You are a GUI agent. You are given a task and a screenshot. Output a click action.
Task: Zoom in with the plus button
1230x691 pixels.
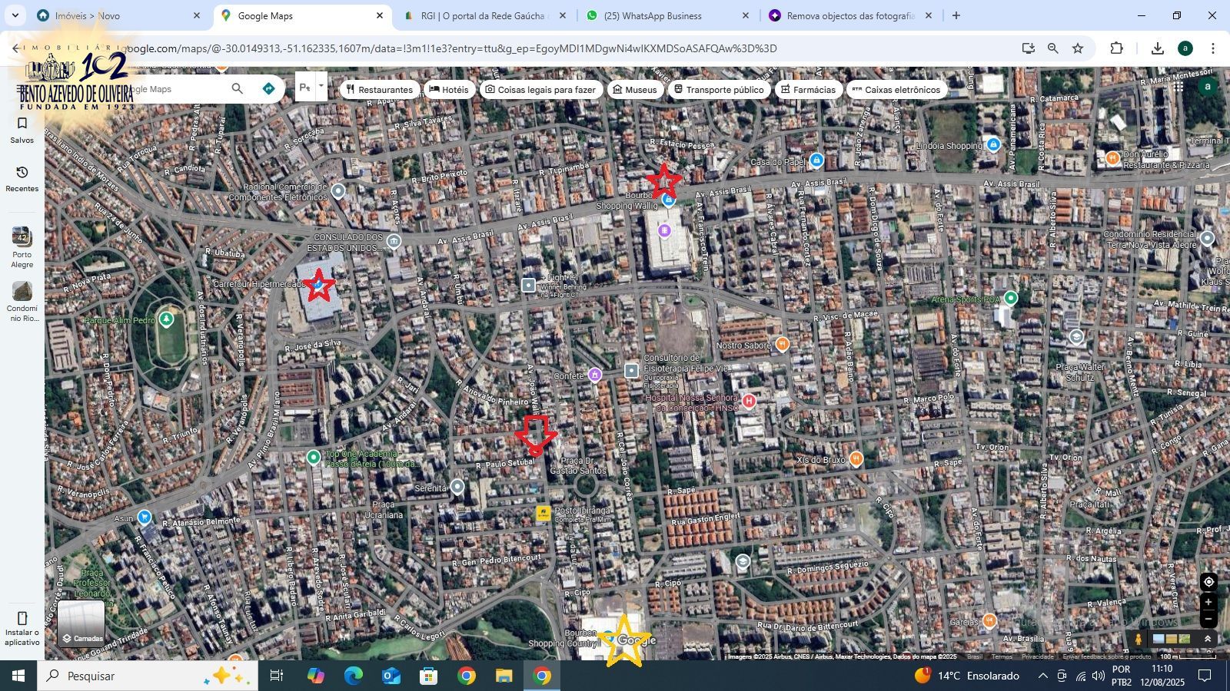(x=1208, y=603)
